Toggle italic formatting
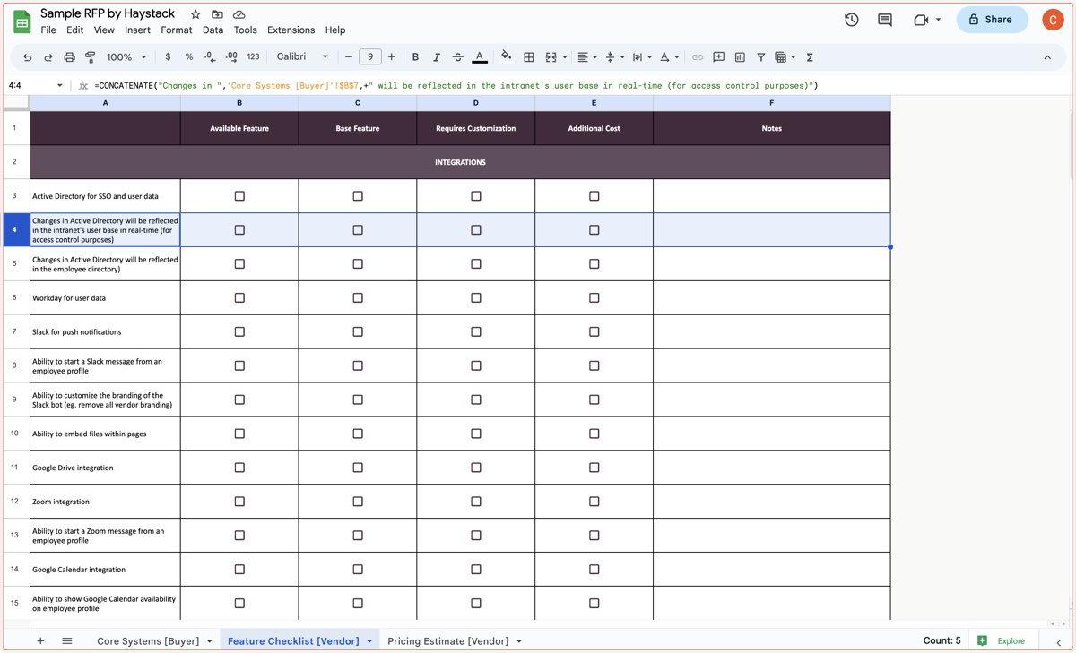This screenshot has height=653, width=1076. (x=437, y=57)
